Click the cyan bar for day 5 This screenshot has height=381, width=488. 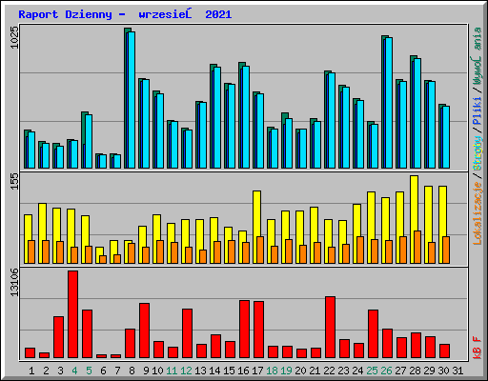[89, 141]
